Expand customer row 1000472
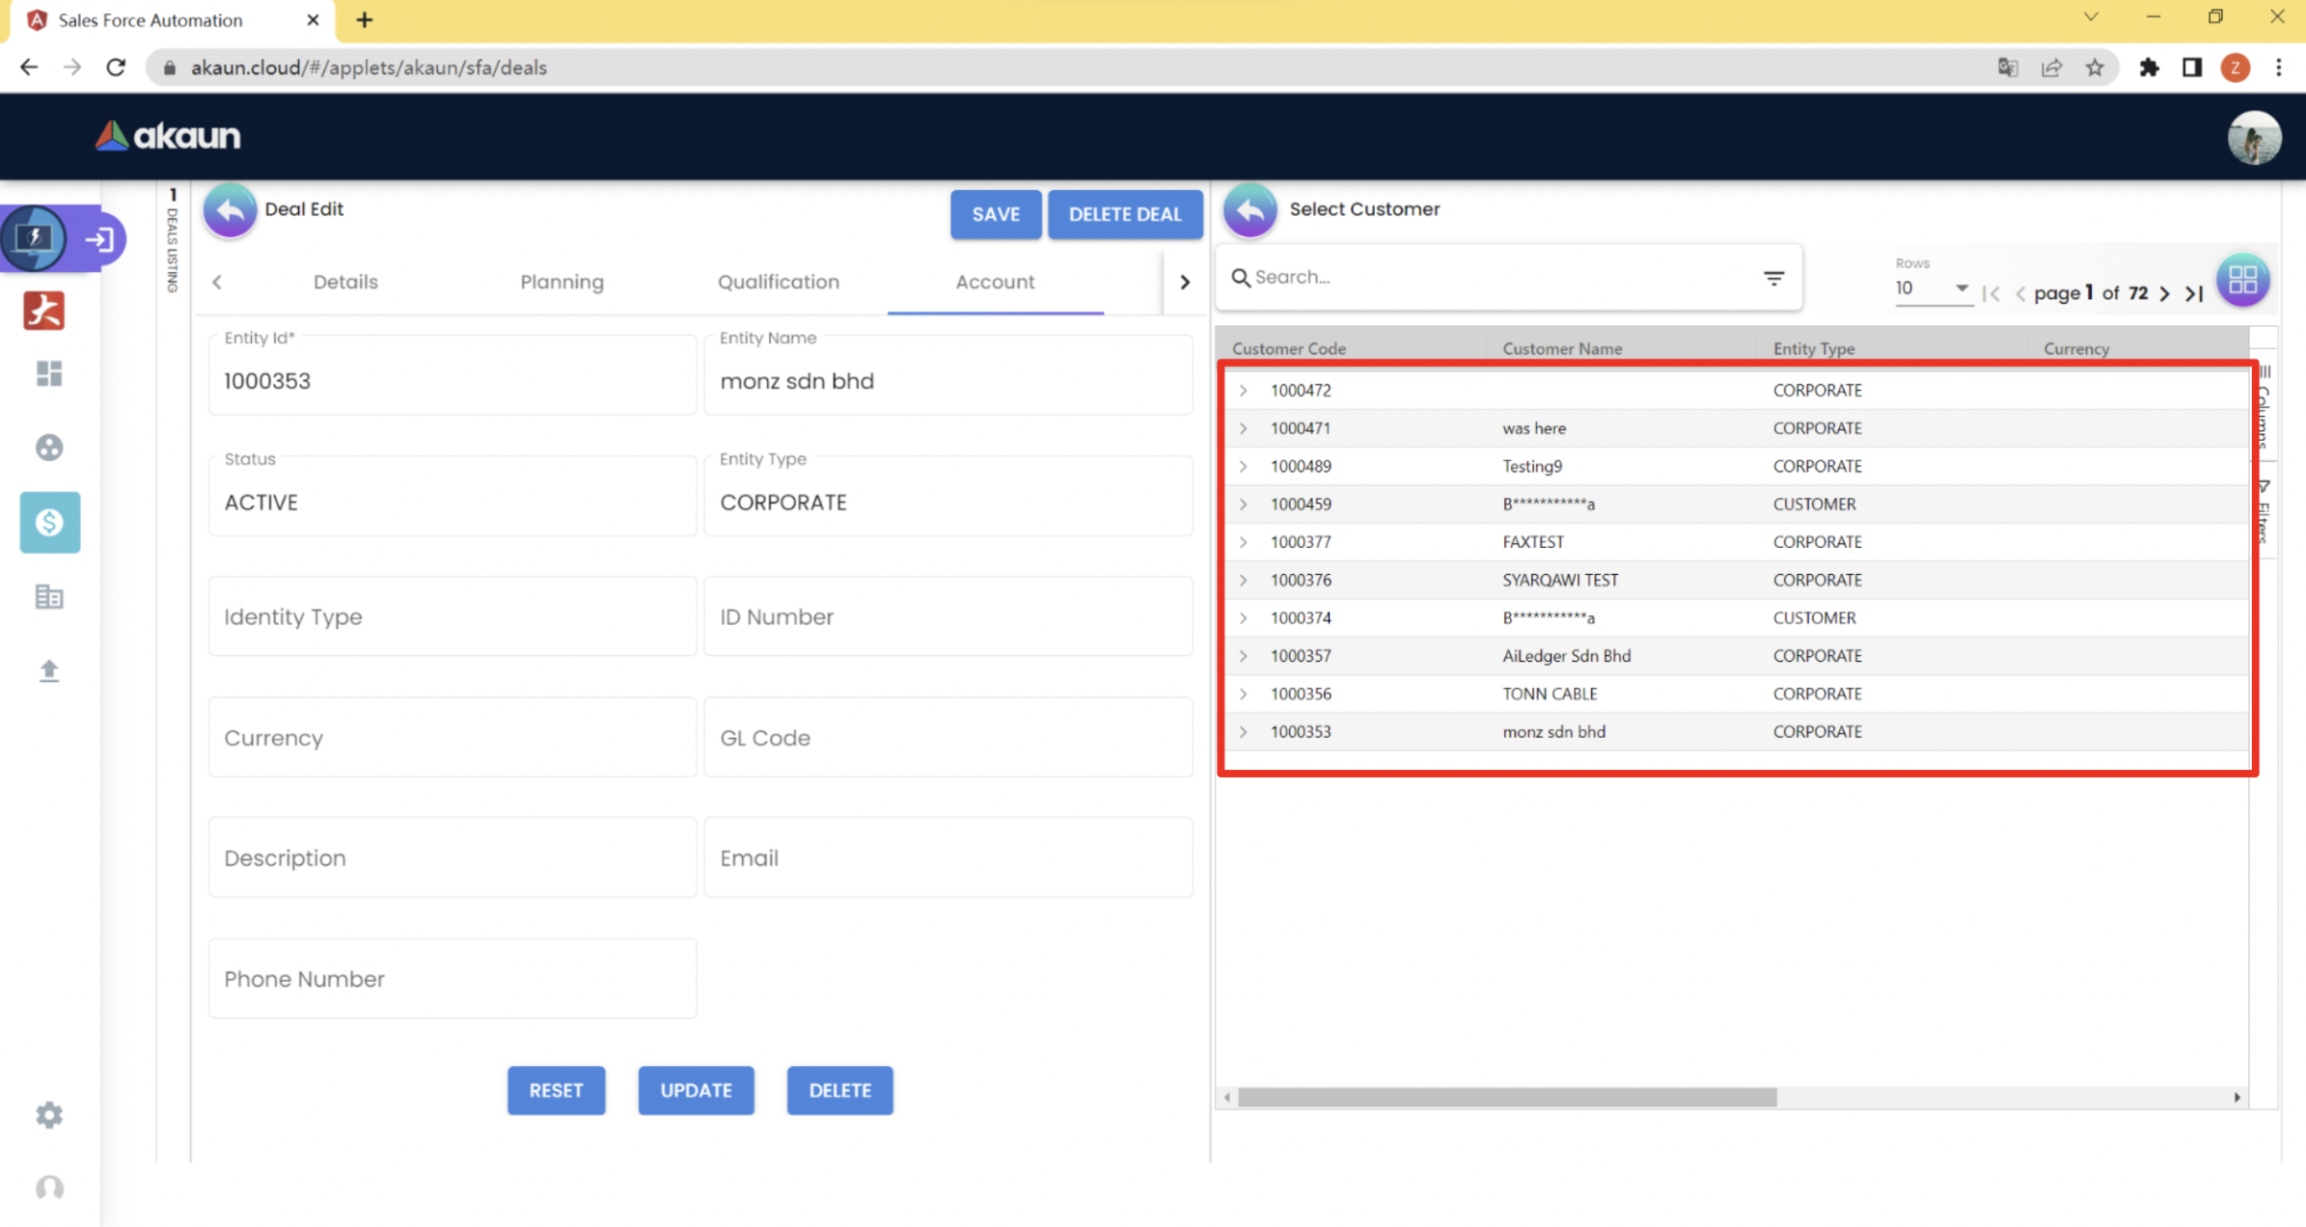Screen dimensions: 2306x1227 click(1244, 391)
